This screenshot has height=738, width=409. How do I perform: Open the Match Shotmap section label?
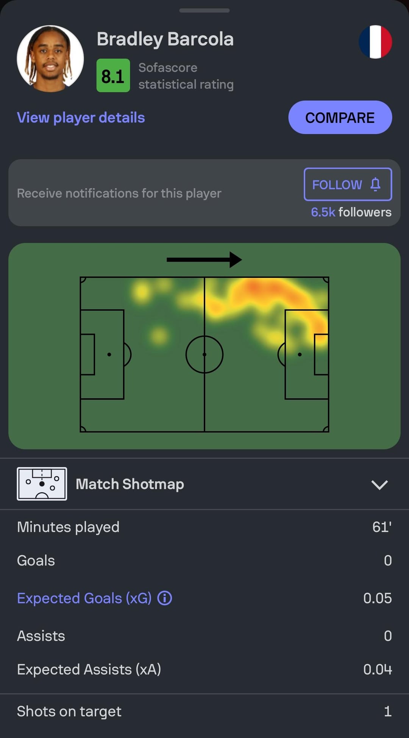(x=130, y=484)
